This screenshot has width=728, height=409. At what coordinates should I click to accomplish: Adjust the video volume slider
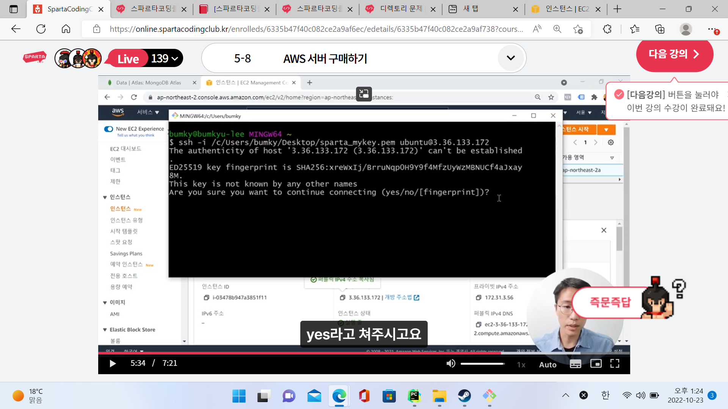coord(483,364)
